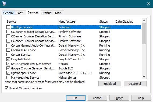153x102 pixels.
Task: Select the Google Chrome Elevation Service name
Action: 33,68
